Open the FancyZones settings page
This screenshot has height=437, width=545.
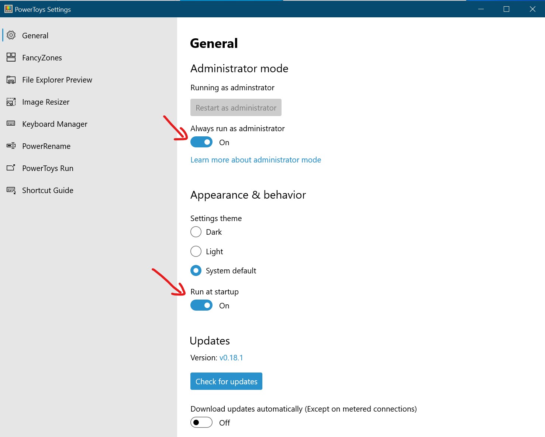[x=42, y=58]
